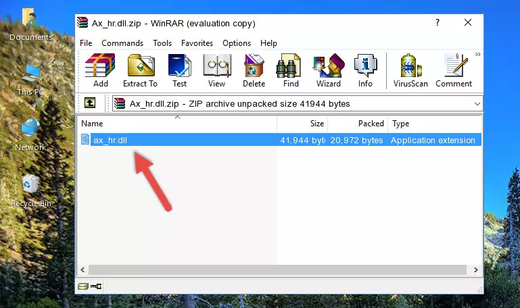Screen dimensions: 520x308
Task: Sort by the Name column header
Action: click(177, 124)
